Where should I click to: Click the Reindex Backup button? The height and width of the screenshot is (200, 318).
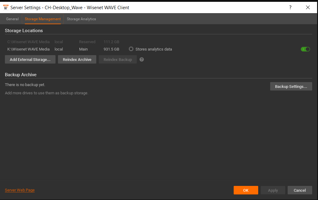coord(118,59)
